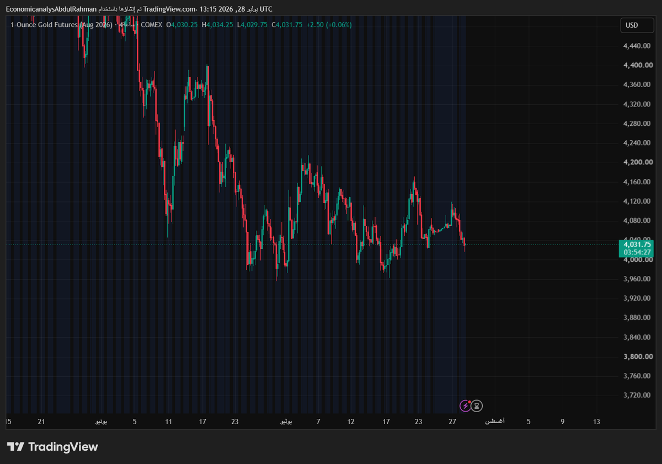Click the close value C4,031.75
This screenshot has height=464, width=662.
[x=287, y=25]
